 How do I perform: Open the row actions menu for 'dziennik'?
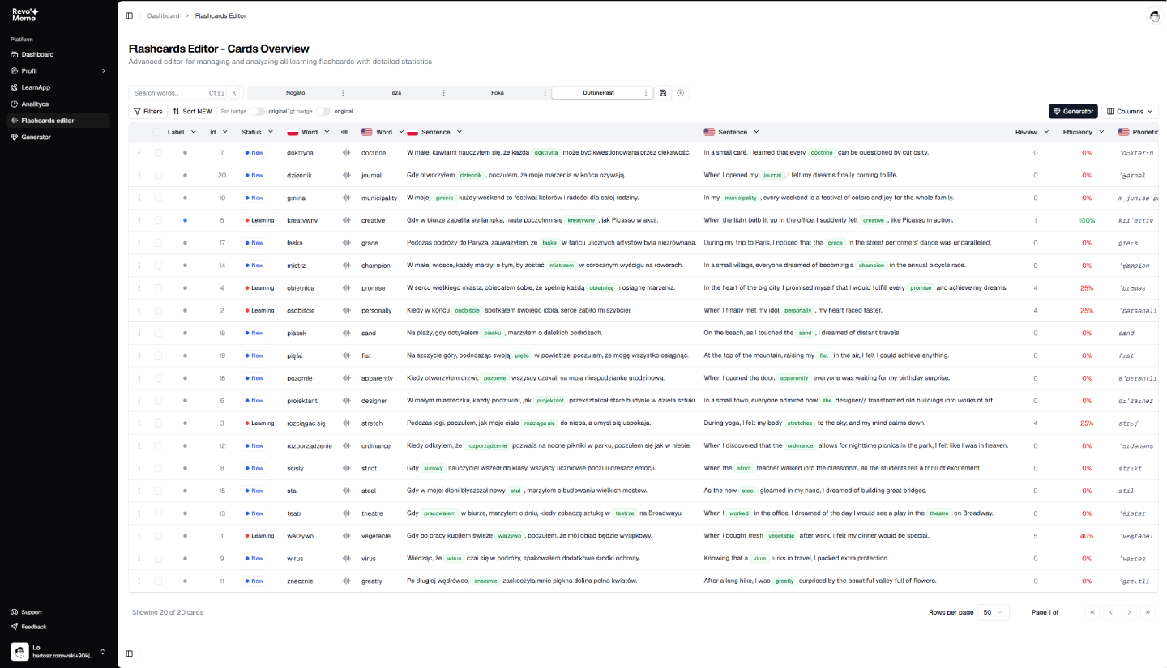pyautogui.click(x=139, y=175)
